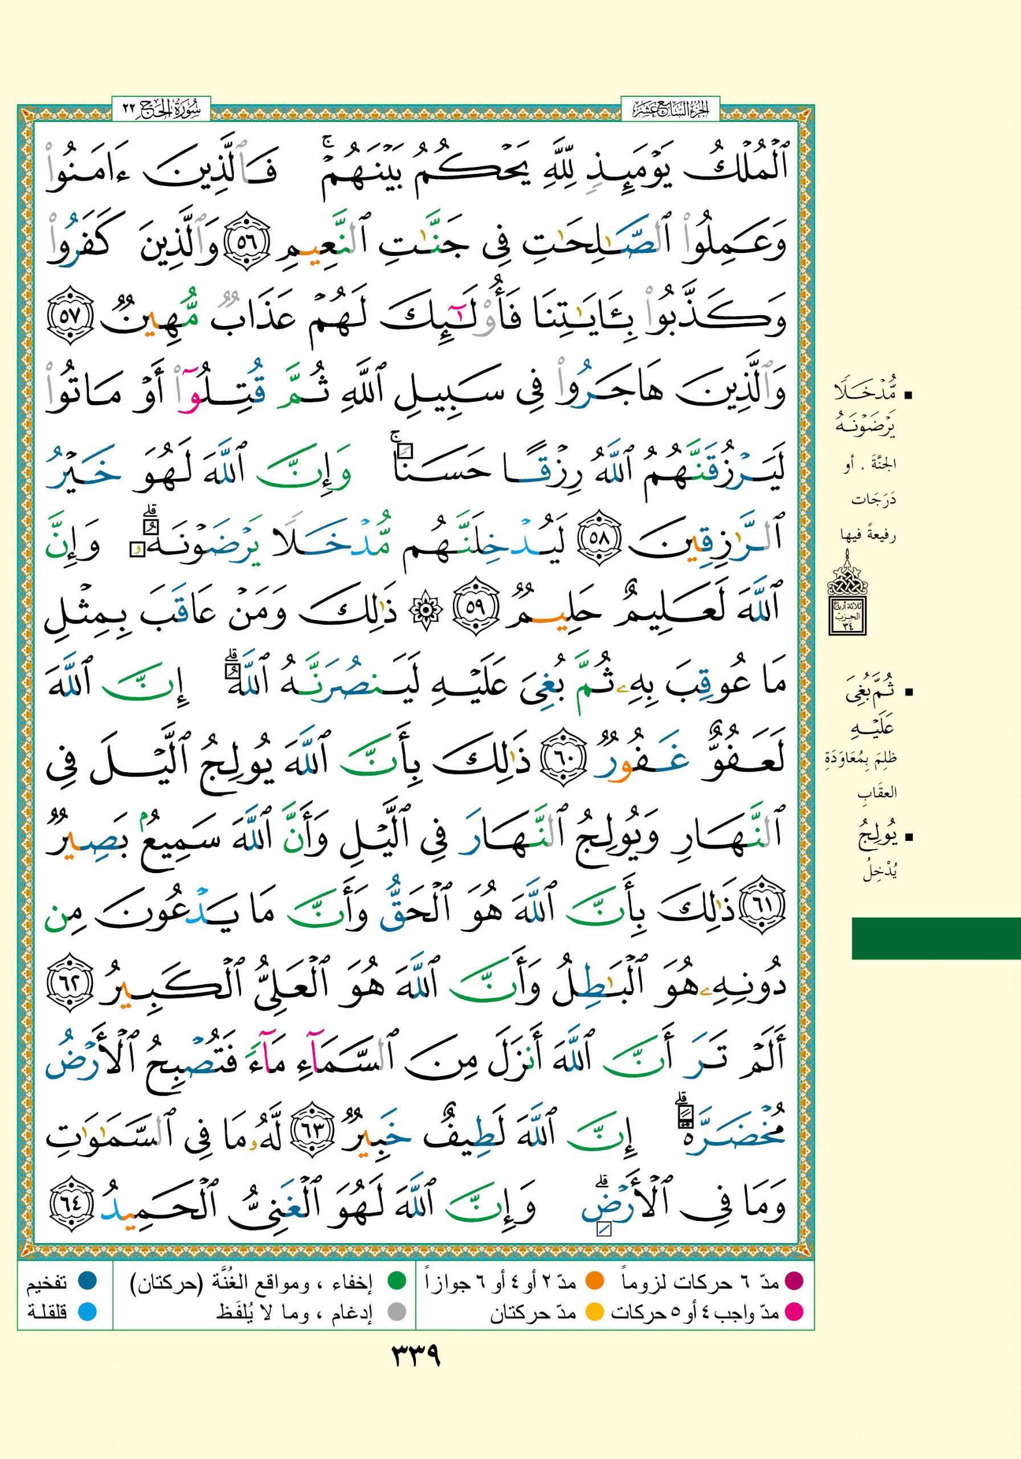This screenshot has height=1459, width=1021.
Task: Click the yellow مدّ حركتان legend dot
Action: 594,1311
